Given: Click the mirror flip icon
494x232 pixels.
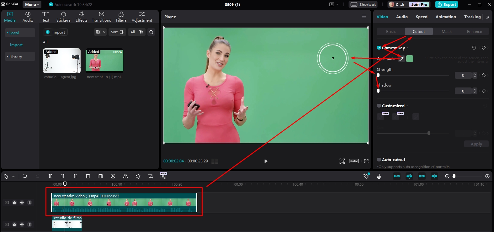Looking at the screenshot, I should (125, 176).
